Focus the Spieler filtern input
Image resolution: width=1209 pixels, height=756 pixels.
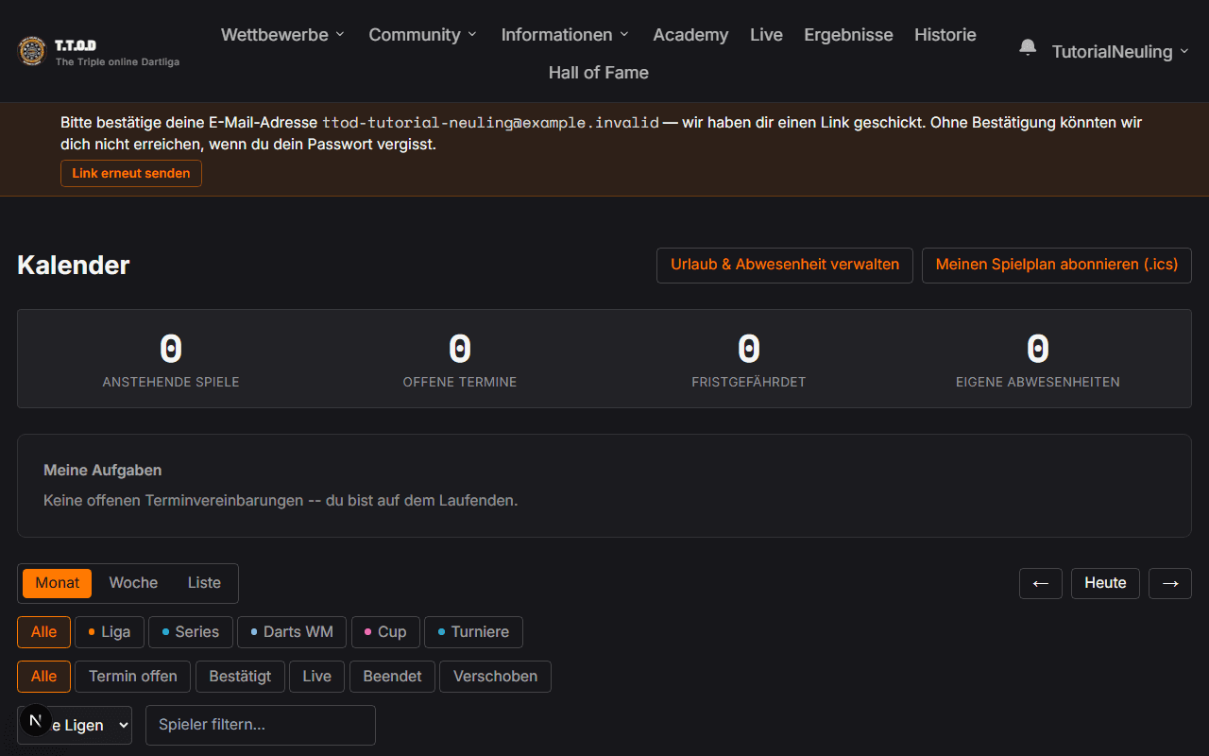tap(261, 725)
